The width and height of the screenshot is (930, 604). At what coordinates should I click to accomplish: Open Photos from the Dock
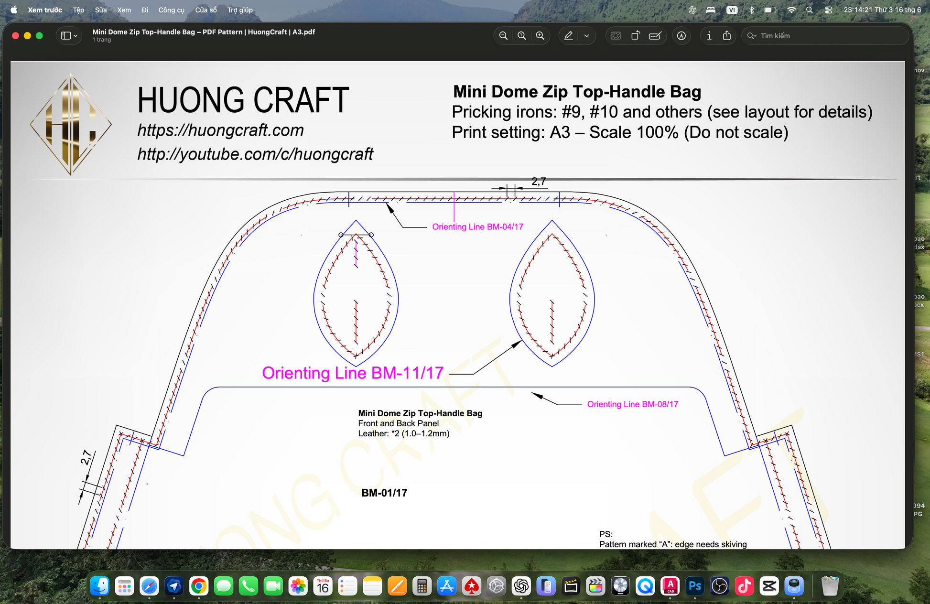coord(298,586)
